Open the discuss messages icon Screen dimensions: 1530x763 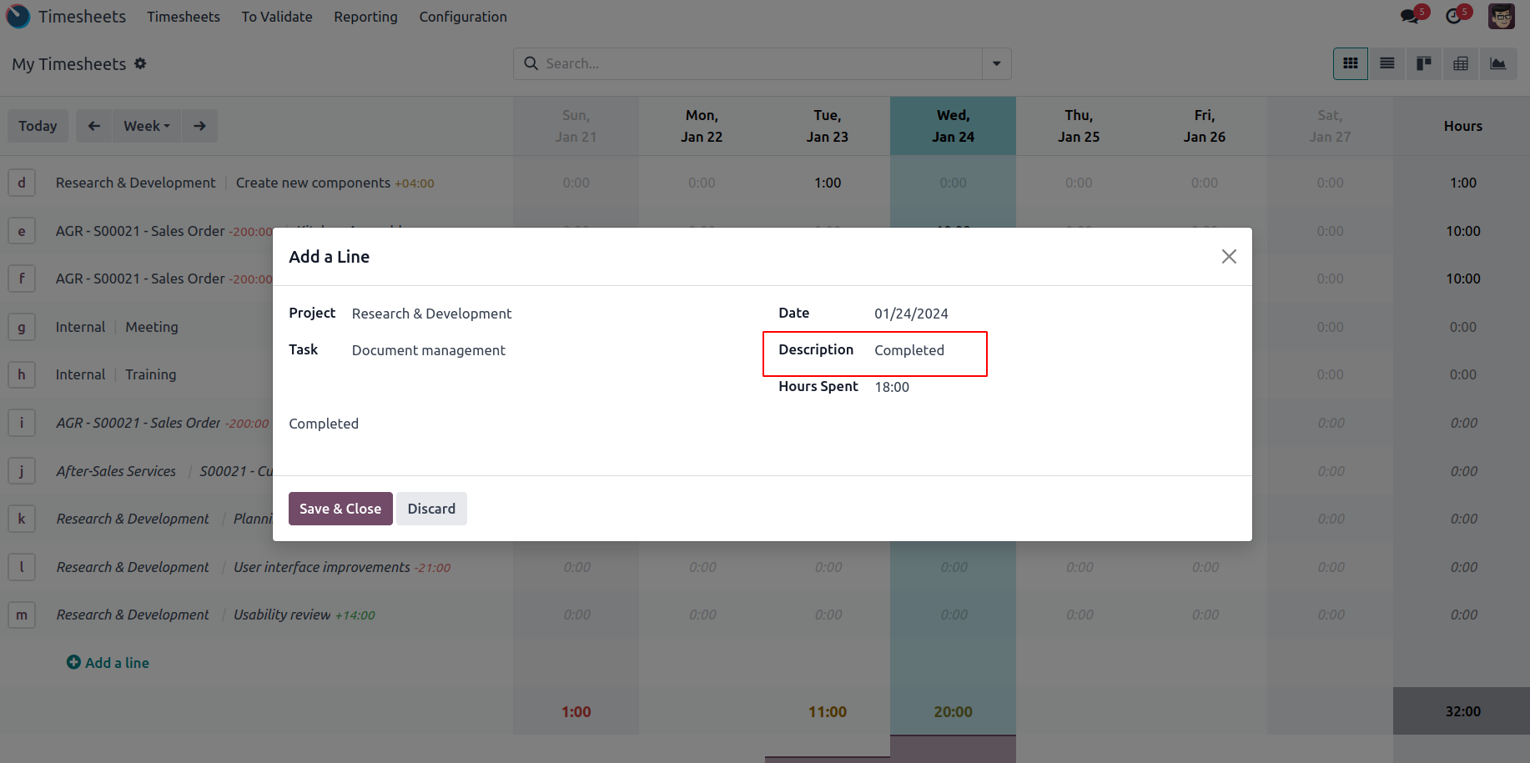[x=1411, y=16]
